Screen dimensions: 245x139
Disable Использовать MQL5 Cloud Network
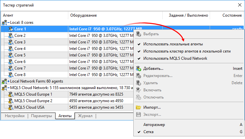tap(175, 58)
